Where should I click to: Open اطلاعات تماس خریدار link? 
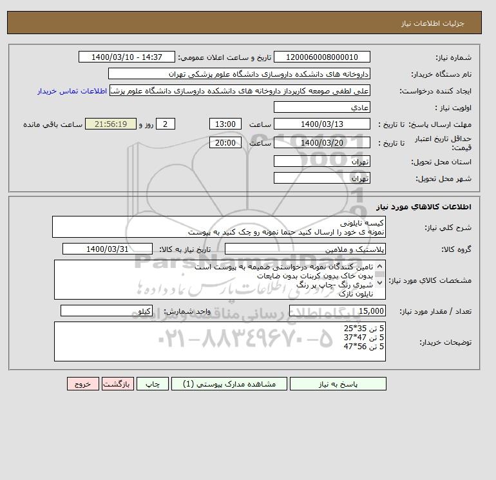click(x=72, y=91)
